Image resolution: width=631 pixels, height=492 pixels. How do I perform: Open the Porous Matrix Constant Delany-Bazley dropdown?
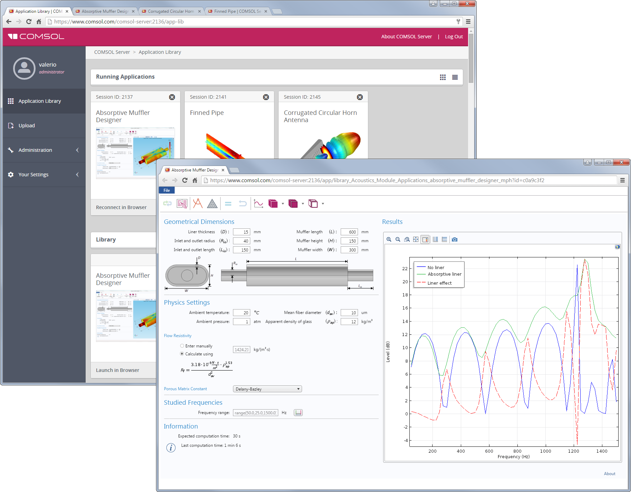(x=268, y=389)
